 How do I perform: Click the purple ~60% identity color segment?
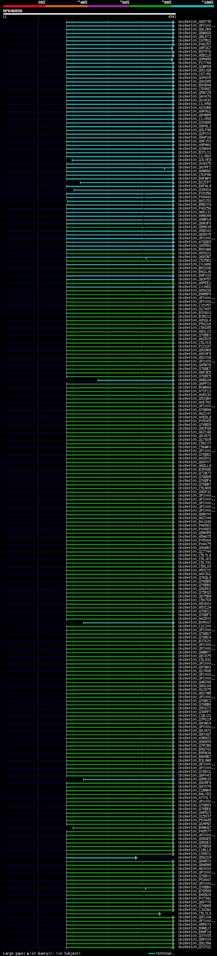tap(108, 6)
